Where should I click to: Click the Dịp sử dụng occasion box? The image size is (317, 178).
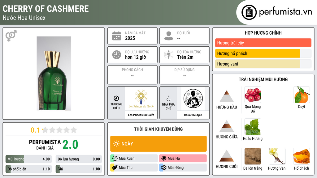point(185,75)
